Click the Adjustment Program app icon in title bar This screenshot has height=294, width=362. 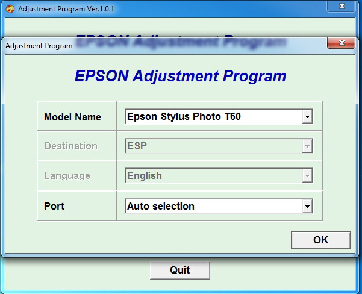[10, 9]
